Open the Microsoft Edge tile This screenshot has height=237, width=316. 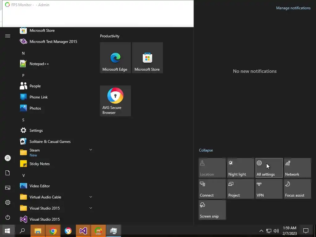(x=115, y=58)
